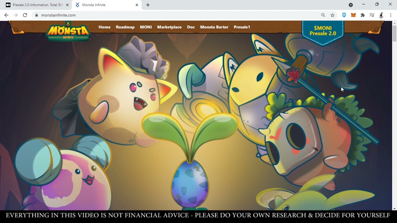Go to the MONI page

[x=146, y=27]
